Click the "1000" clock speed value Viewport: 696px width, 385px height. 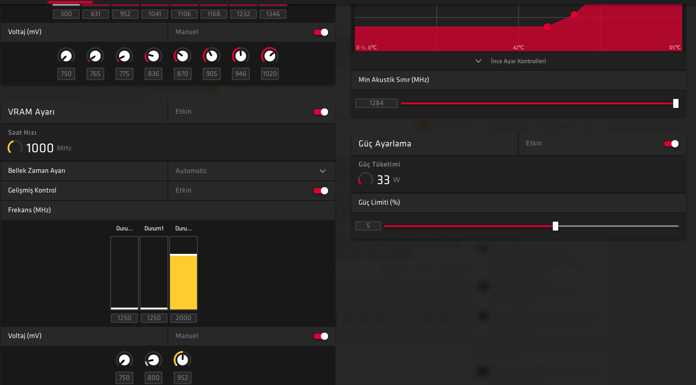coord(40,148)
